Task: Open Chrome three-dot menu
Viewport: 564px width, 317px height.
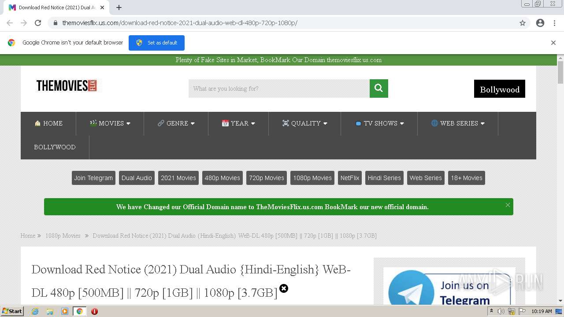Action: tap(554, 23)
